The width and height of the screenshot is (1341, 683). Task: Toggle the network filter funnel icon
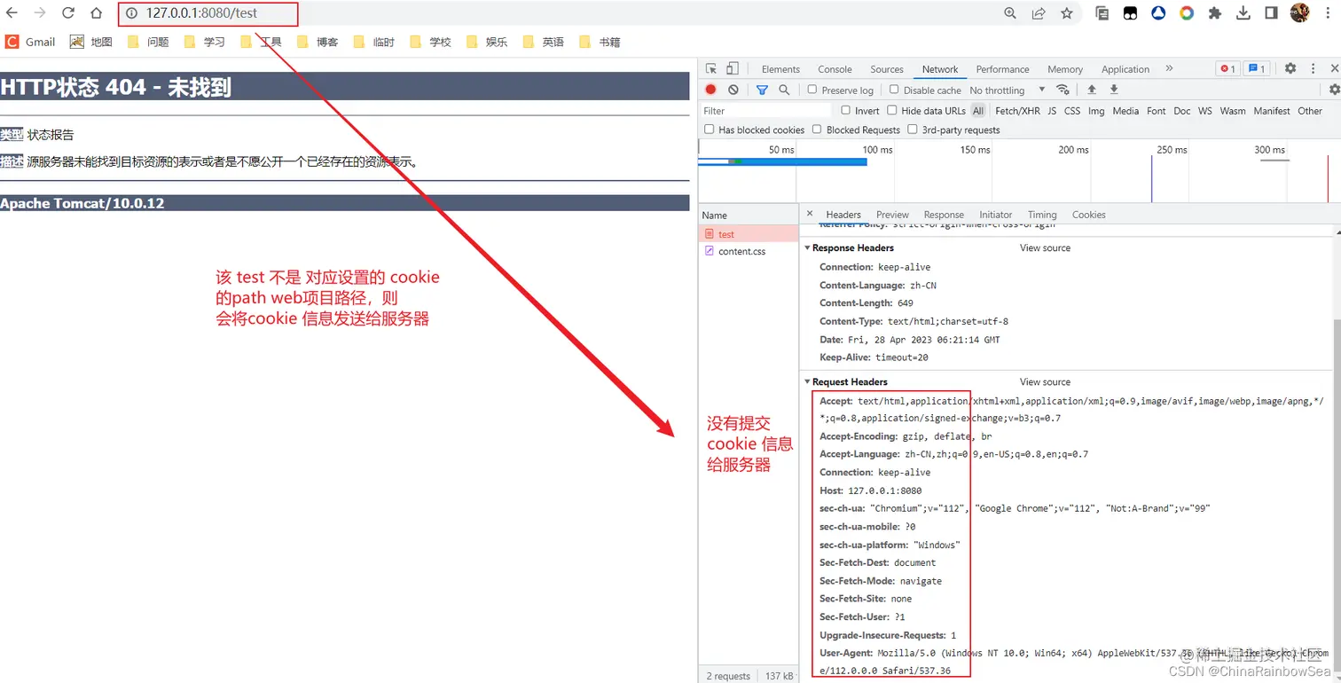[x=762, y=90]
